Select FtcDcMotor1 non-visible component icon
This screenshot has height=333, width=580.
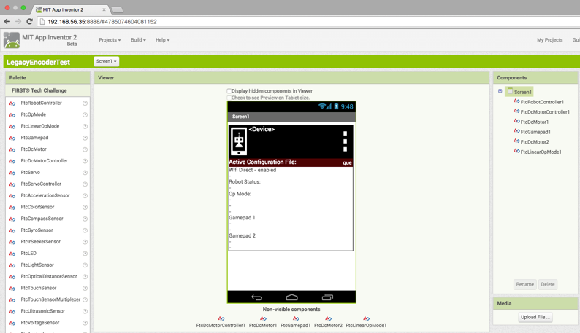click(x=263, y=318)
